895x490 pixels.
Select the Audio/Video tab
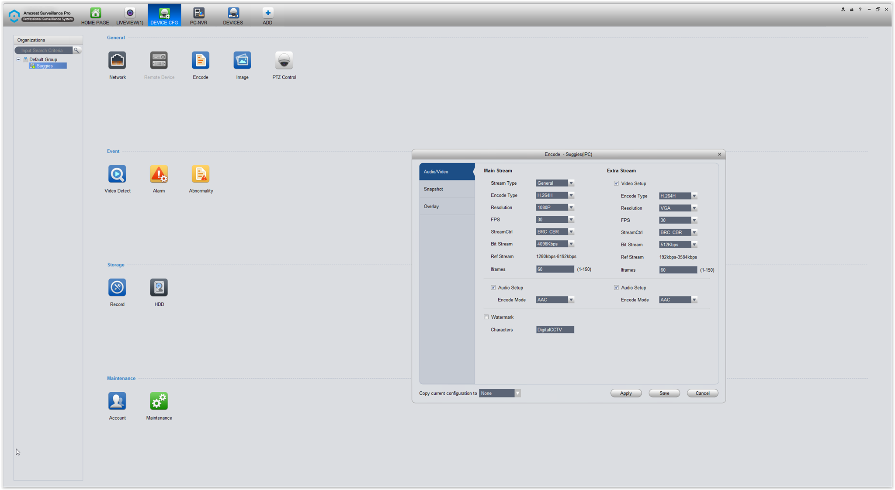point(447,172)
